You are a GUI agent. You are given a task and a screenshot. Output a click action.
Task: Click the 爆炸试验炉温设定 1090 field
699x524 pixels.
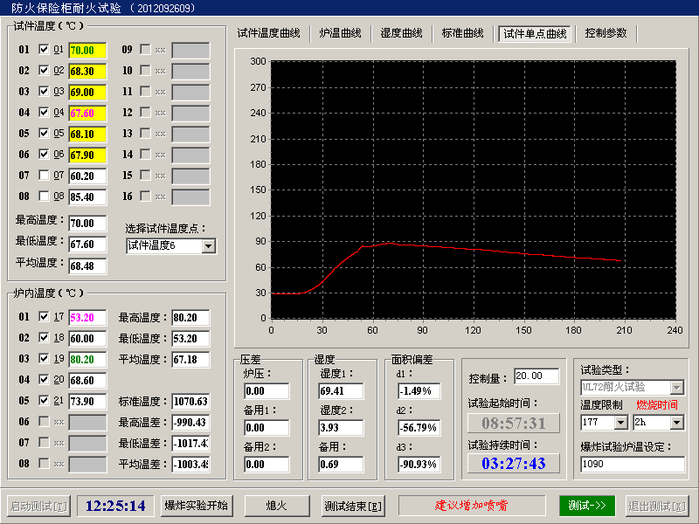tap(632, 464)
